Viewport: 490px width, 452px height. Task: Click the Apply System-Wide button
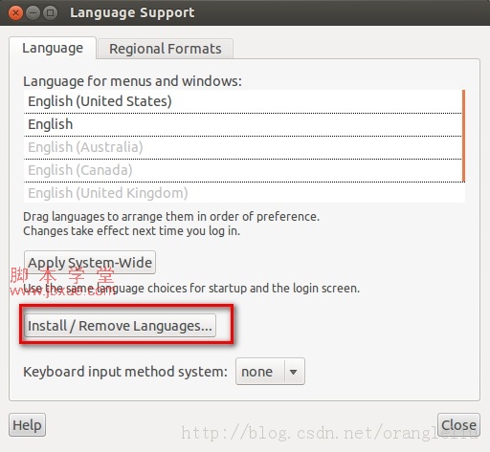coord(90,263)
